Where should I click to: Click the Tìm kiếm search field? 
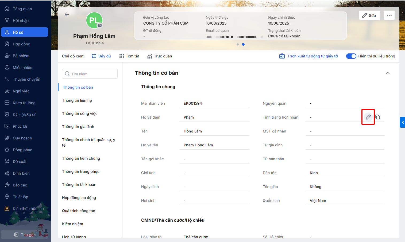click(90, 74)
